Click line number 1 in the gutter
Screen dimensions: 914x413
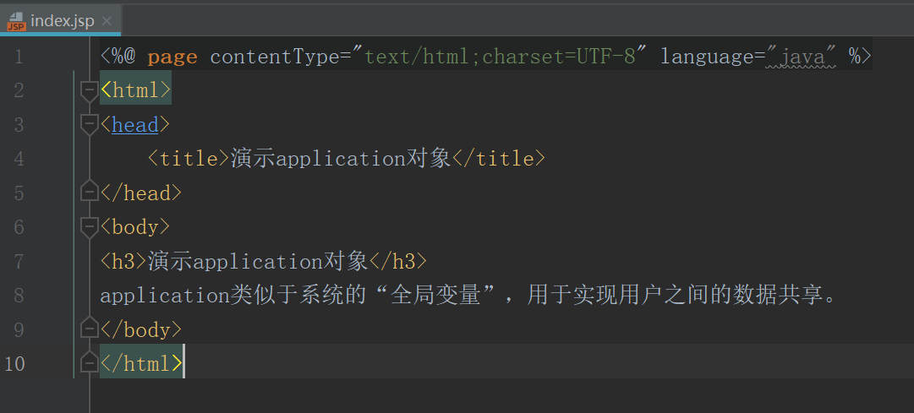click(x=19, y=57)
